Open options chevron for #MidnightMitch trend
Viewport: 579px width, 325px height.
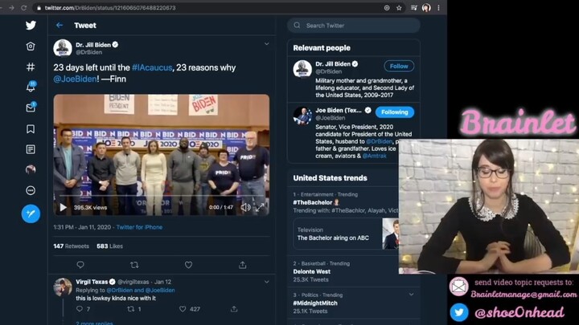click(411, 295)
